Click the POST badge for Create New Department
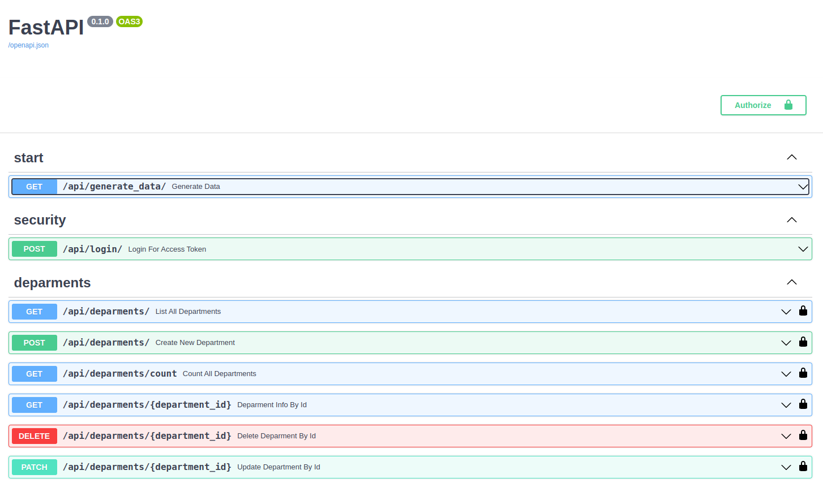The width and height of the screenshot is (823, 496). point(35,343)
